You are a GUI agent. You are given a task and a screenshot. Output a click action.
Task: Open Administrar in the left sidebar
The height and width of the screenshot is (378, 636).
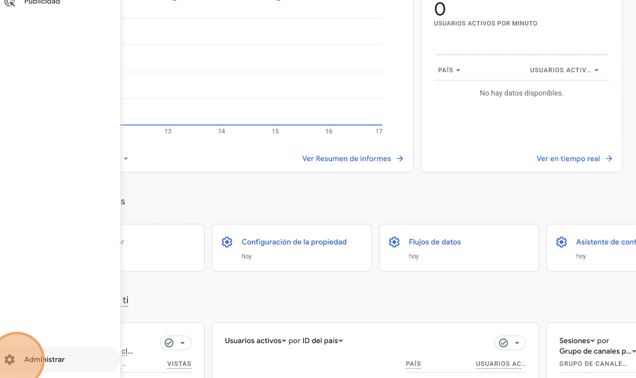pos(60,359)
